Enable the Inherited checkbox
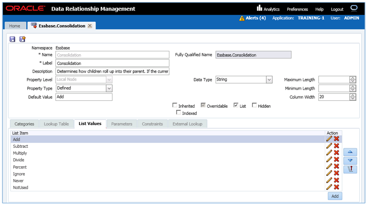This screenshot has width=367, height=205. pyautogui.click(x=175, y=105)
